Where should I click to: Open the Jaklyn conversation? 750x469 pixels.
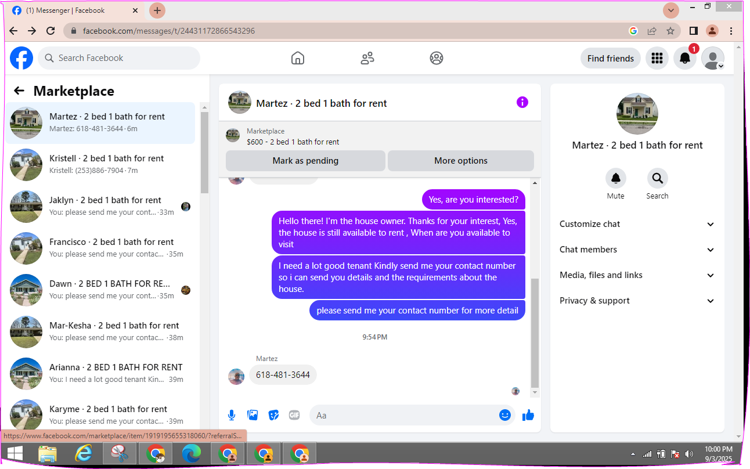click(100, 207)
